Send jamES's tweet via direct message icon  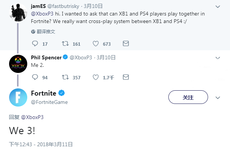126,43
